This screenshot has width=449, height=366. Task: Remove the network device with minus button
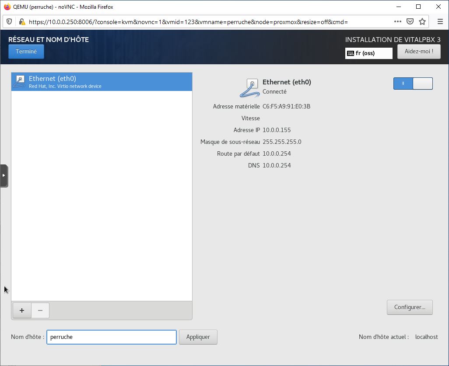pyautogui.click(x=40, y=310)
